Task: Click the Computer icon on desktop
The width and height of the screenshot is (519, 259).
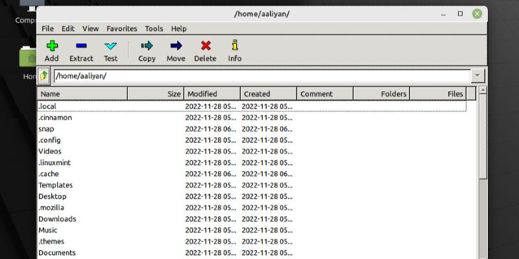Action: pos(28,5)
